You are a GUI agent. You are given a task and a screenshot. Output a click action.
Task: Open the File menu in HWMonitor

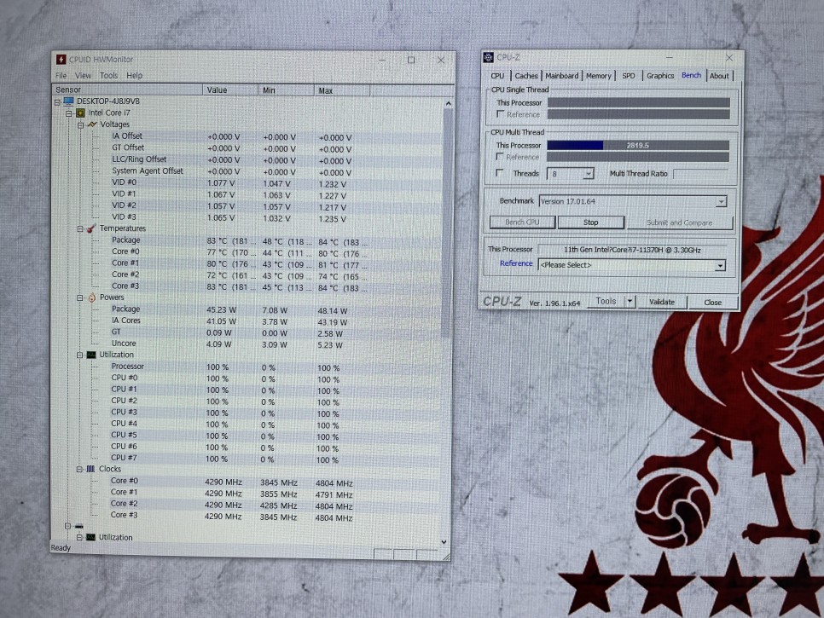61,76
